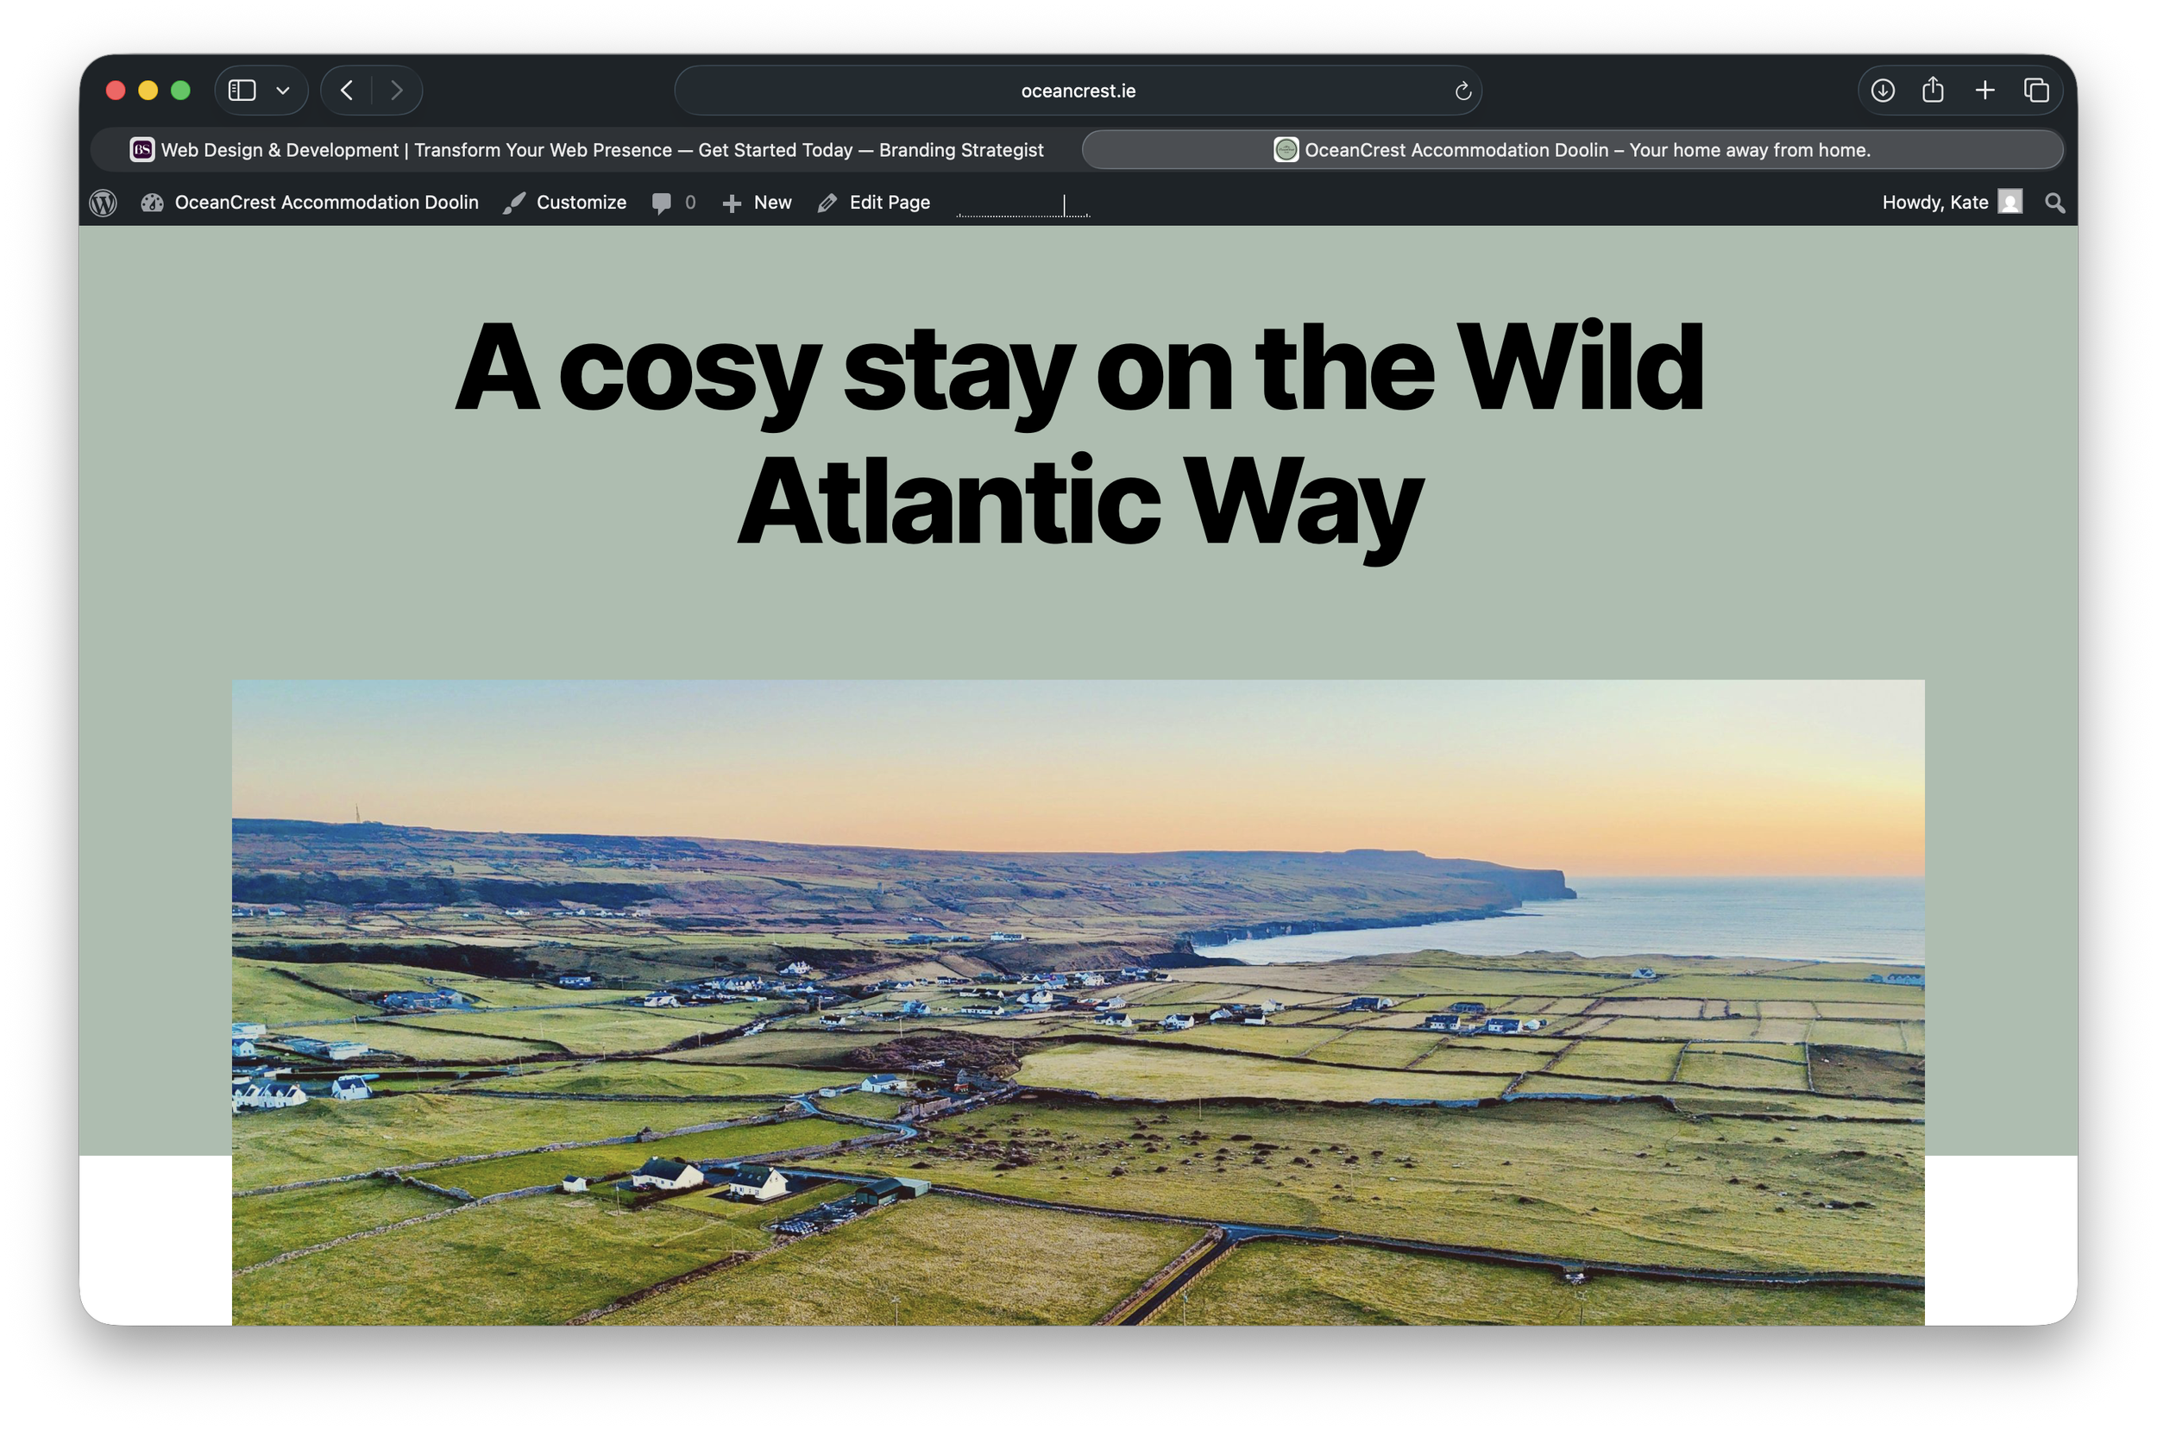
Task: Visit the OceanCrest Accommodation Doolin site link
Action: pyautogui.click(x=327, y=203)
